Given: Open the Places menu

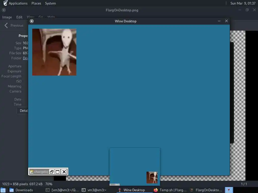Looking at the screenshot, I should (x=36, y=3).
